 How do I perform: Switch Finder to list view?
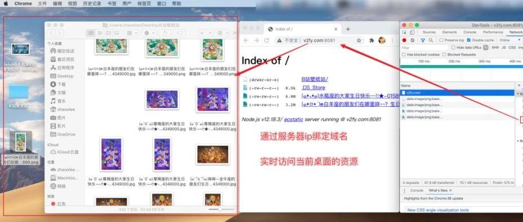pyautogui.click(x=100, y=33)
